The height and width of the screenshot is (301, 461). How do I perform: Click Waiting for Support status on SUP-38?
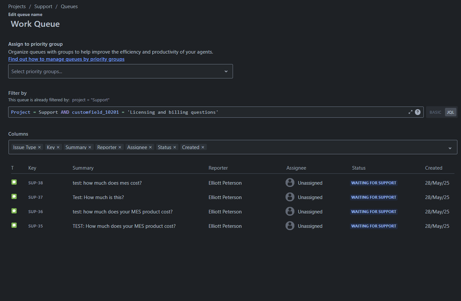(373, 183)
